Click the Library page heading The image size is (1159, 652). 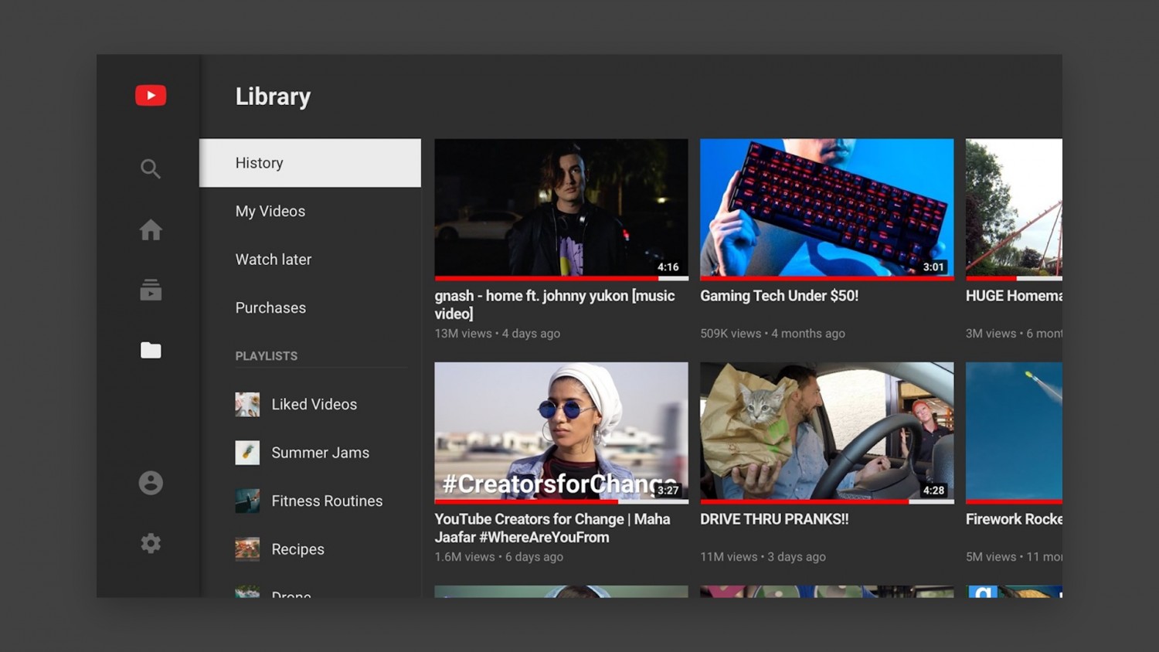tap(273, 97)
